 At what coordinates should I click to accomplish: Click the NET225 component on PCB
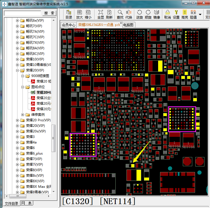(137, 84)
